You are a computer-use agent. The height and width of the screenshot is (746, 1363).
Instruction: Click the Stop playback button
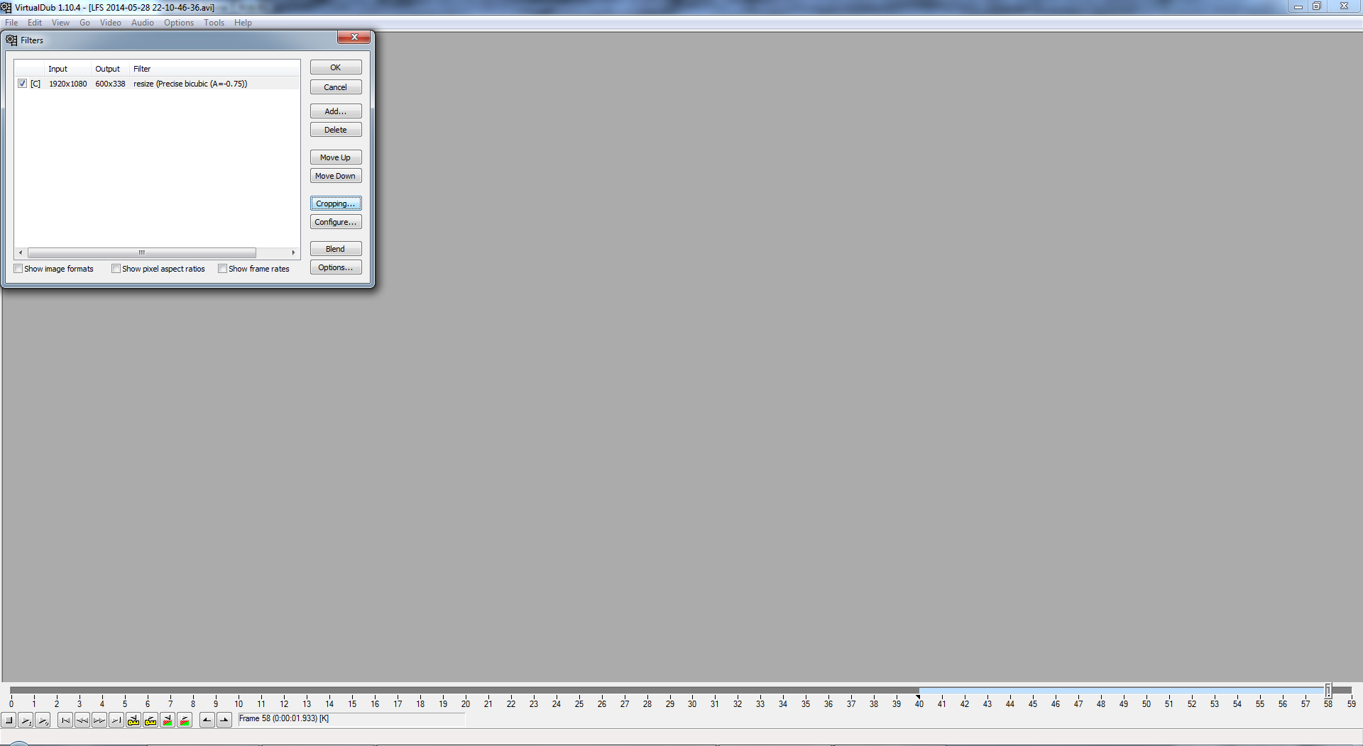point(9,720)
